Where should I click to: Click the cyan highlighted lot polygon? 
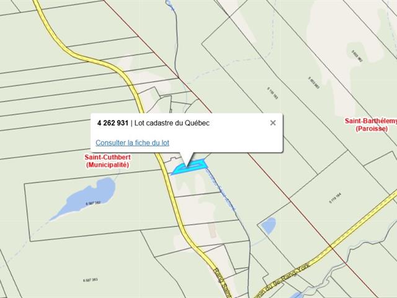click(190, 167)
